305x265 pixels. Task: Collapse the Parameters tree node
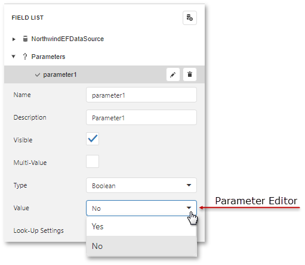pos(14,57)
